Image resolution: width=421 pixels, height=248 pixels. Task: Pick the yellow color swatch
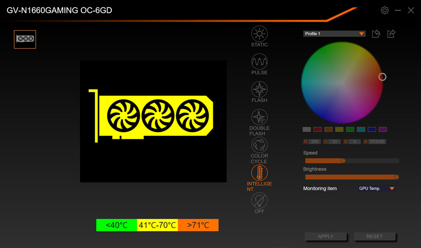[339, 129]
